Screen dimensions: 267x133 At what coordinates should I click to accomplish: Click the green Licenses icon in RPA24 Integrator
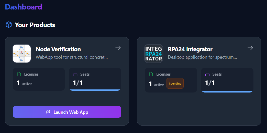tap(151, 74)
